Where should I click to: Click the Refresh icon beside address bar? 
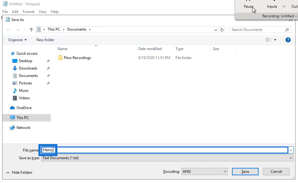pos(222,30)
